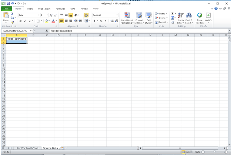Screen dimensions: 231x155
Task: Toggle left text alignment
Action: (x=61, y=21)
